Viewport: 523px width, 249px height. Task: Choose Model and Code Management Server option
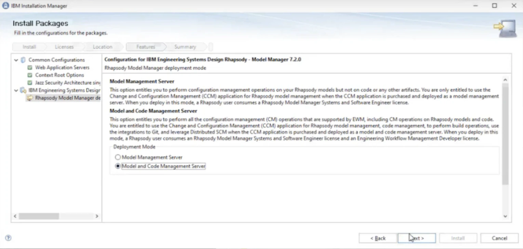(x=118, y=166)
